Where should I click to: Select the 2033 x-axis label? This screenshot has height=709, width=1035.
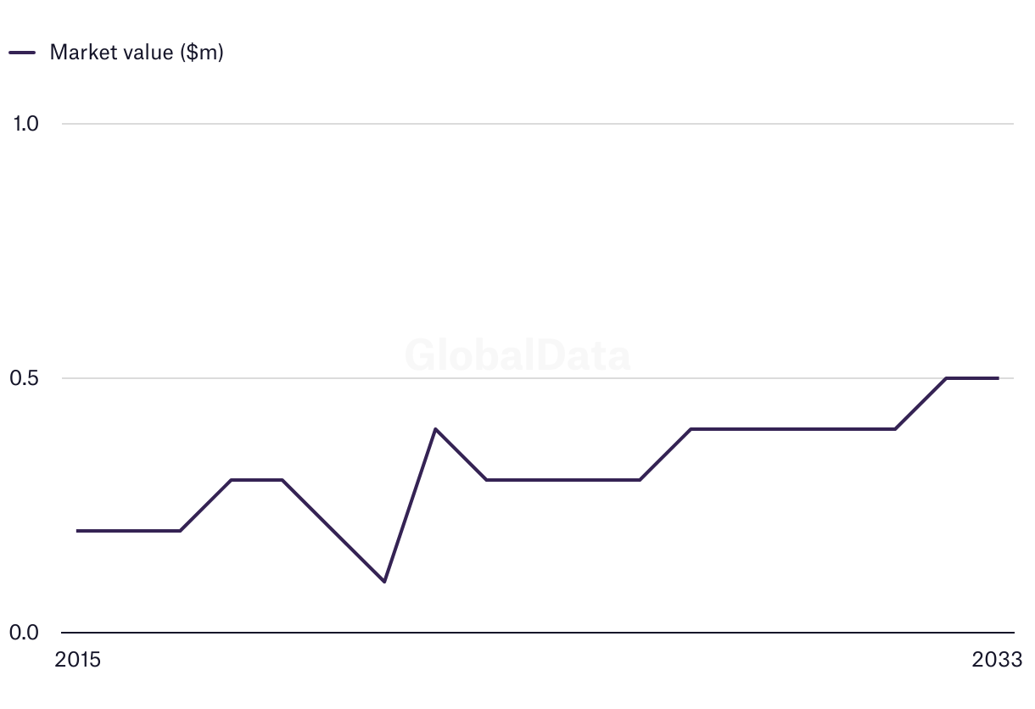tap(998, 660)
